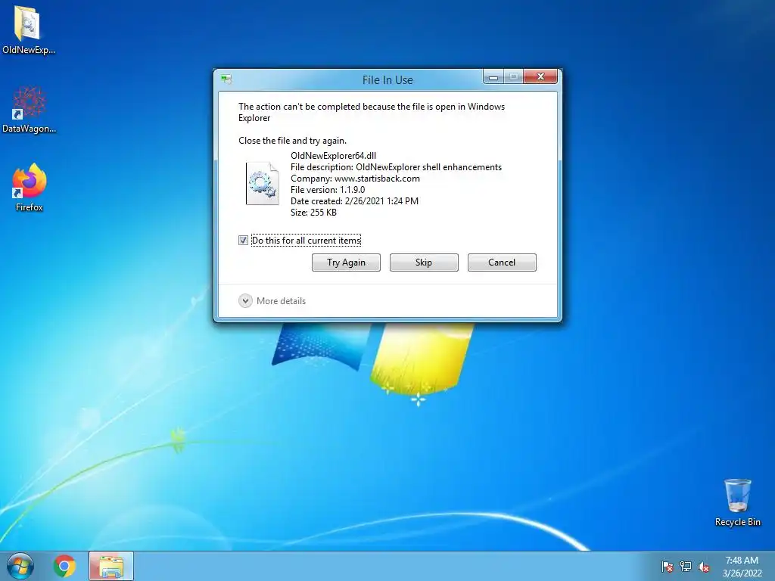Image resolution: width=775 pixels, height=581 pixels.
Task: Click the File description line
Action: 396,167
